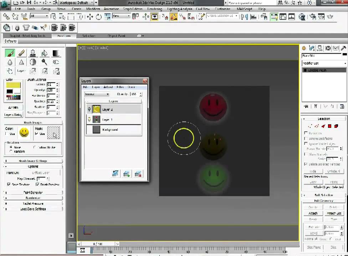Screen dimensions: 348x256
Task: Toggle Layer 2 visibility bulb
Action: coord(89,109)
